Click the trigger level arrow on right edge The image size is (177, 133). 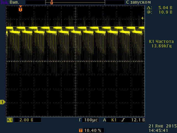click(142, 18)
